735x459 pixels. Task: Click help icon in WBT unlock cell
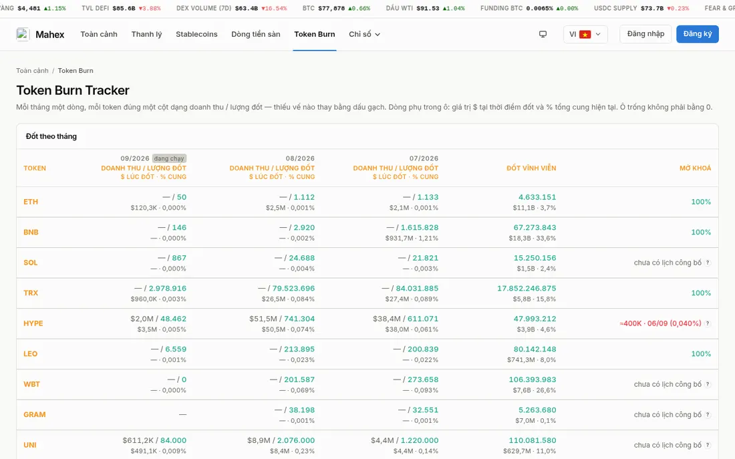[708, 384]
